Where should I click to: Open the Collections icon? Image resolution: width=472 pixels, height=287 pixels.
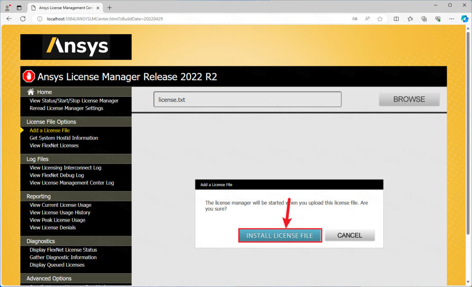pos(424,18)
